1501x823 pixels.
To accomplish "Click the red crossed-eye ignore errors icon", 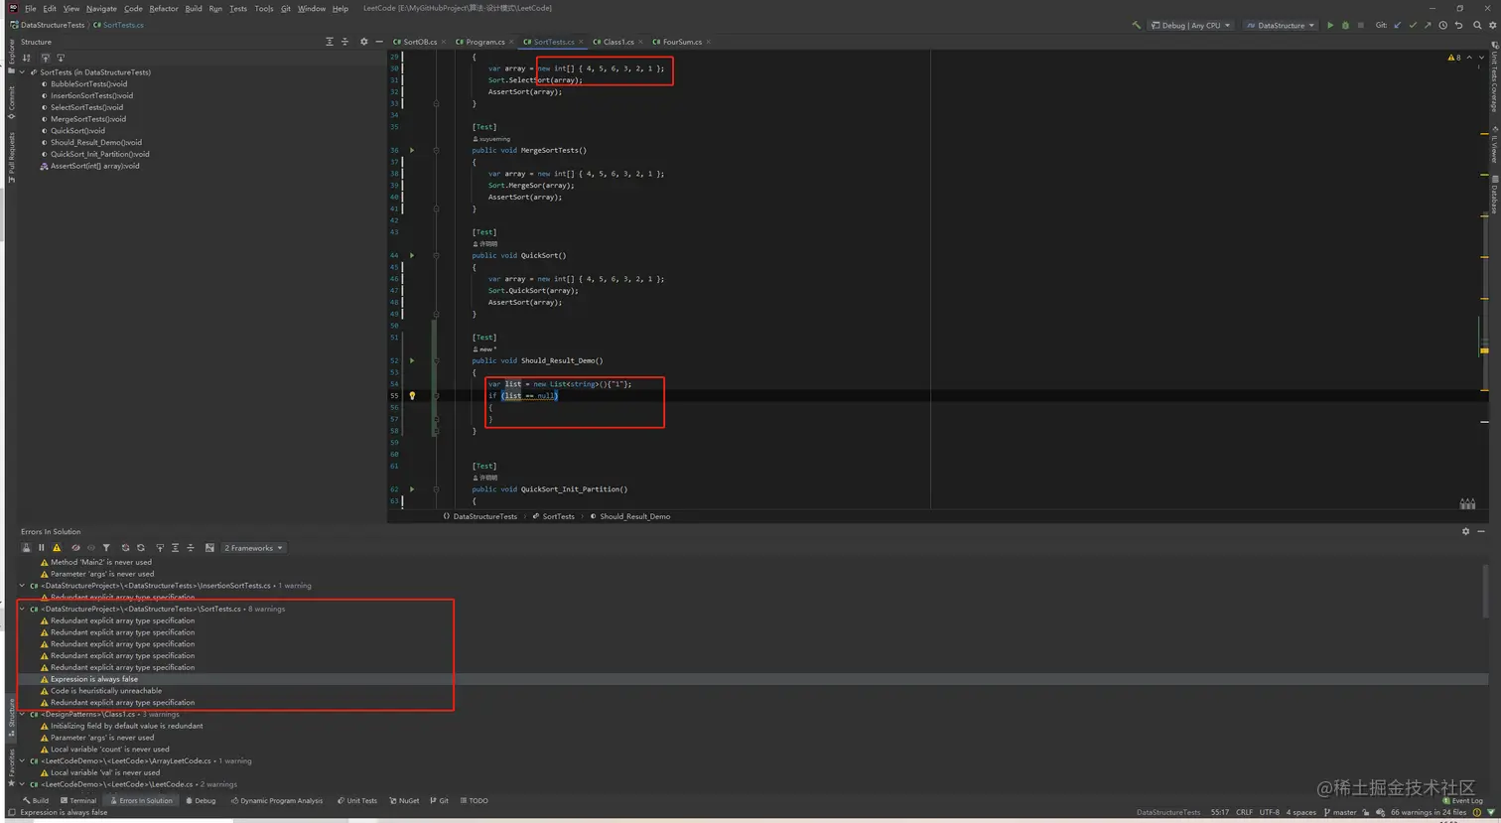I will 75,548.
